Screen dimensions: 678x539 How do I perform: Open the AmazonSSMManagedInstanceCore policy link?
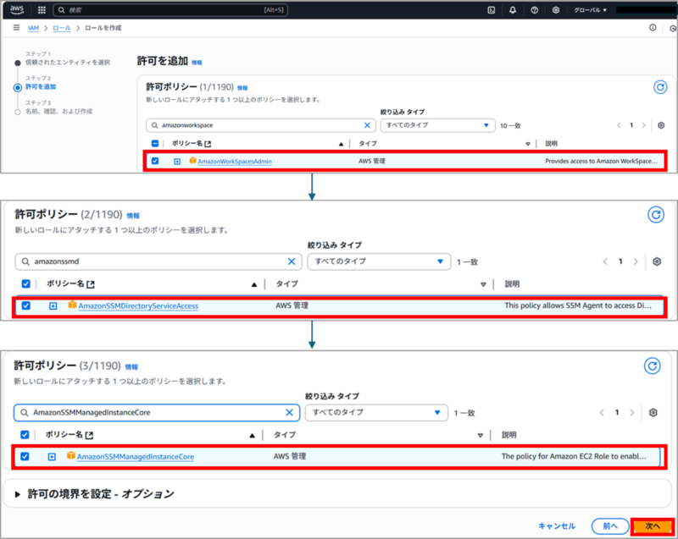pos(136,457)
